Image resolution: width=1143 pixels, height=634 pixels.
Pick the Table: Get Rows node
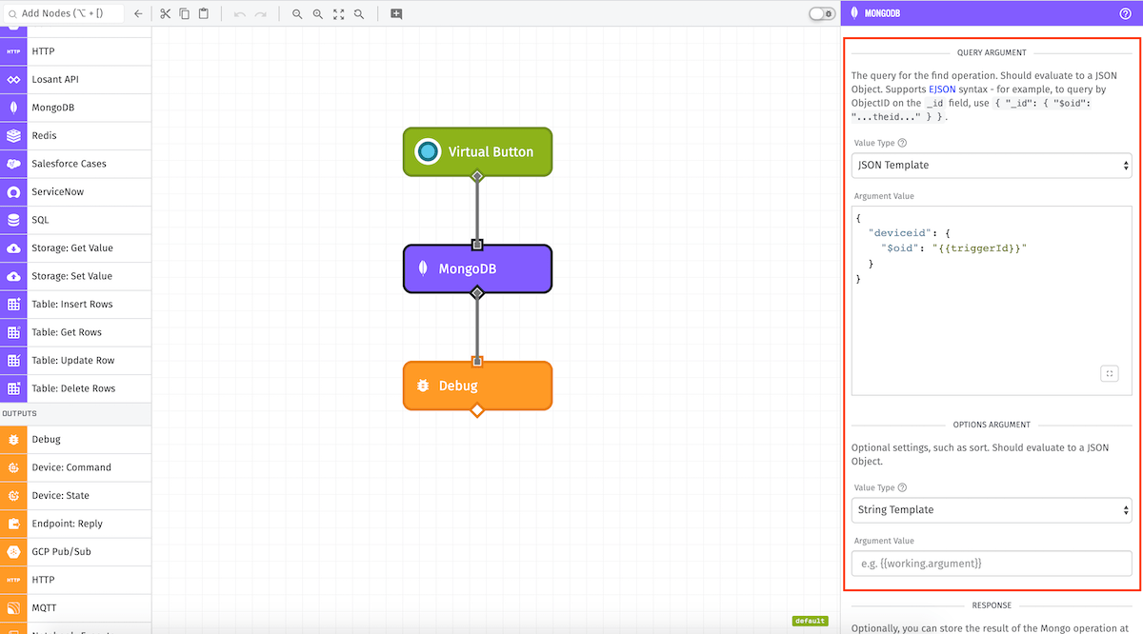tap(76, 332)
